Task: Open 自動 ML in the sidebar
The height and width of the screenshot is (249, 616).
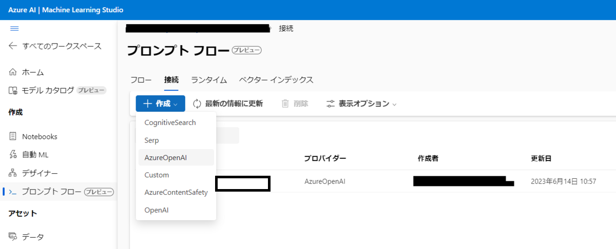Action: 35,155
